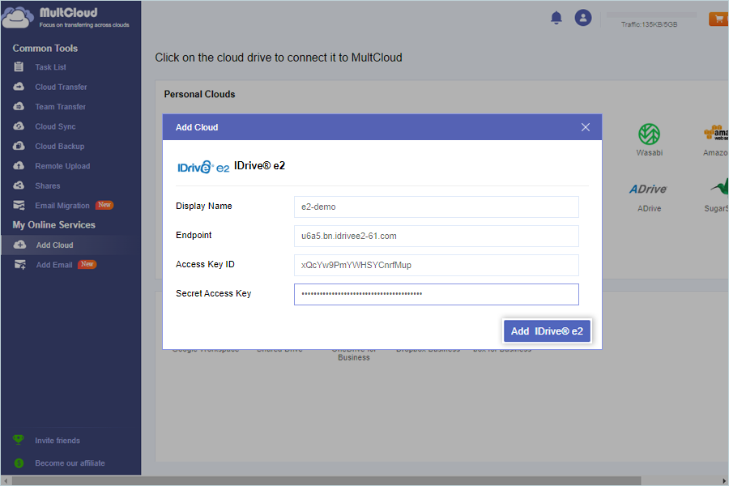Click the Cloud Backup icon
This screenshot has width=729, height=486.
tap(19, 146)
